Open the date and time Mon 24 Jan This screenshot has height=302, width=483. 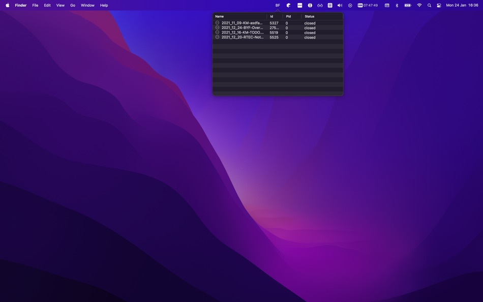pos(462,5)
